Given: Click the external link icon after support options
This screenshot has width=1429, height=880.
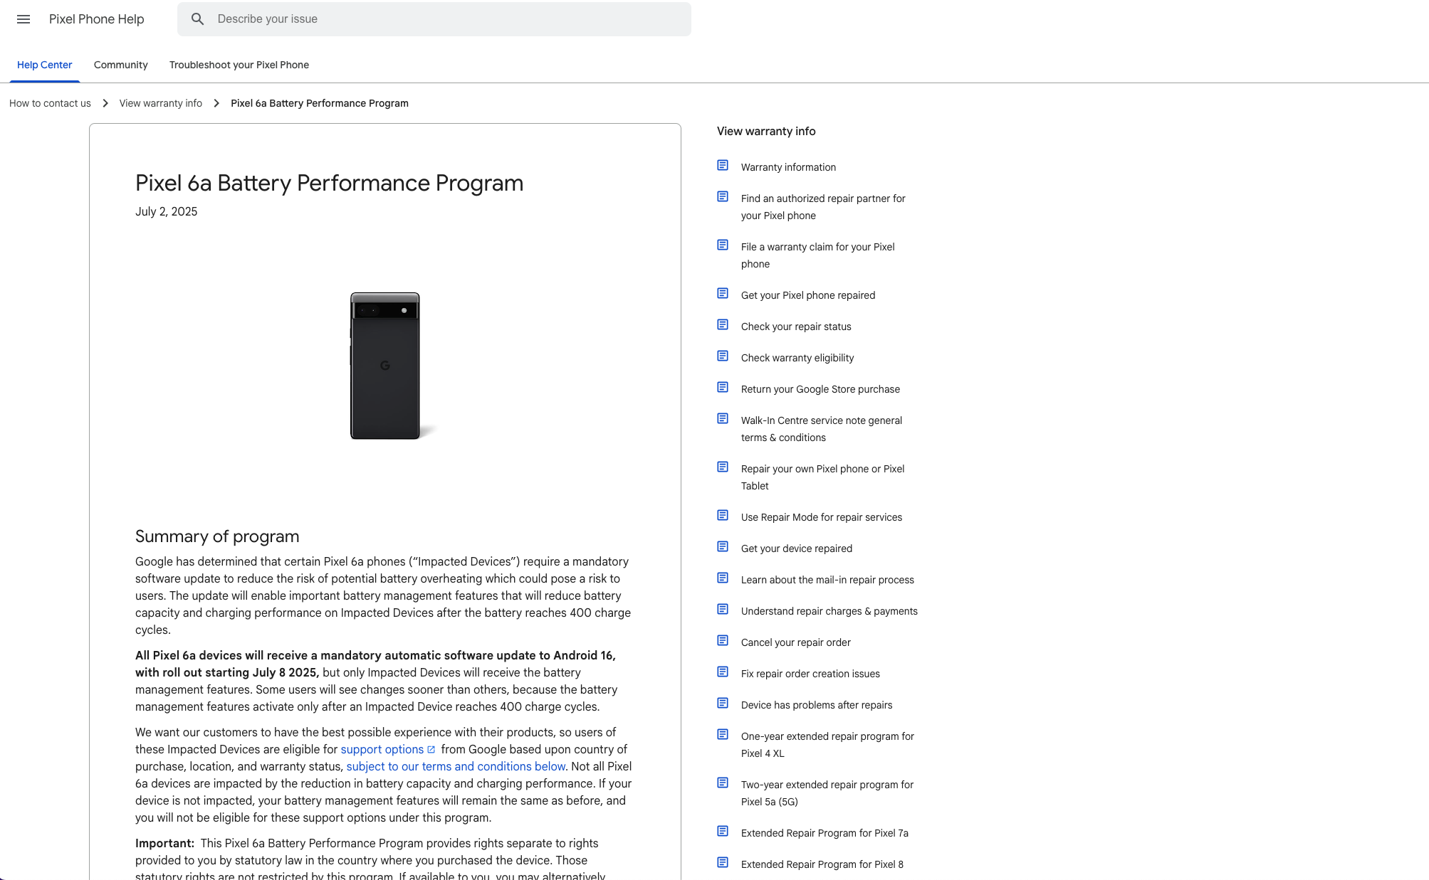Looking at the screenshot, I should pyautogui.click(x=431, y=748).
